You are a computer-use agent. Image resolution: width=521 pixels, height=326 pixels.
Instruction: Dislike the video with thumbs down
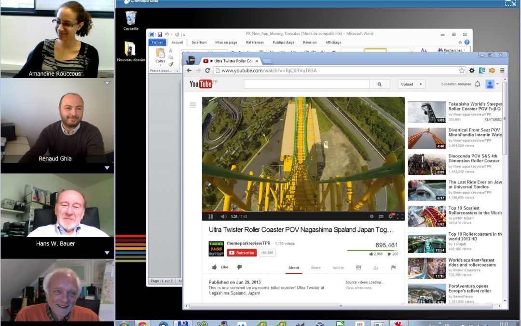click(240, 267)
